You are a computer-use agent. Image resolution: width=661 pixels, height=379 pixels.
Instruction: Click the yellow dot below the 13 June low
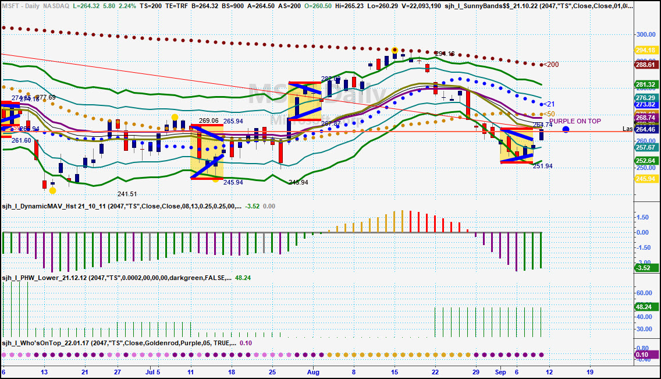[x=53, y=190]
